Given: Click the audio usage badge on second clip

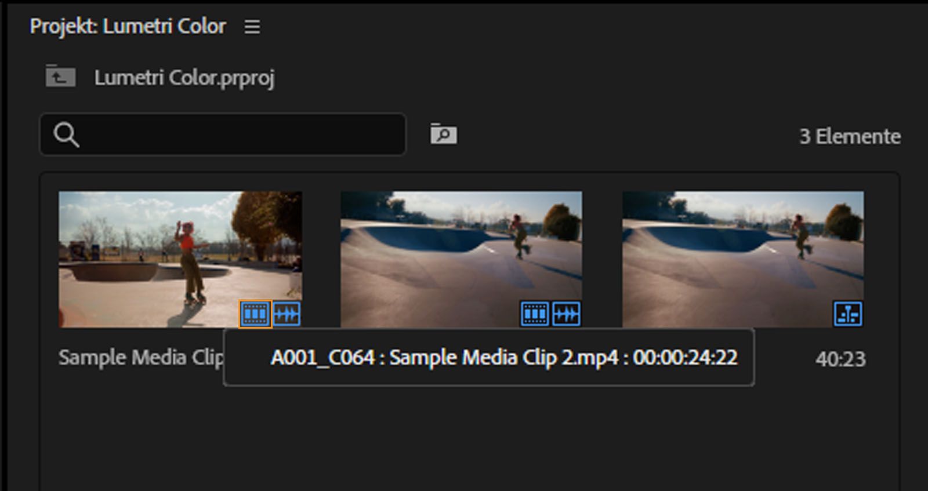Looking at the screenshot, I should (x=566, y=314).
